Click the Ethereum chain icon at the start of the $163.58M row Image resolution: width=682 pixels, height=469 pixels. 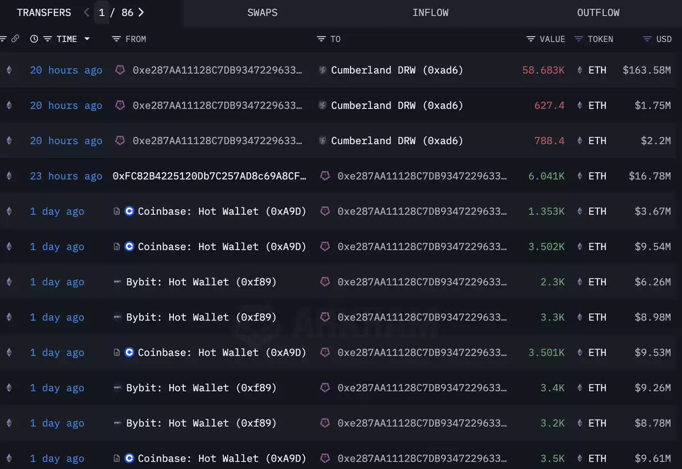9,70
